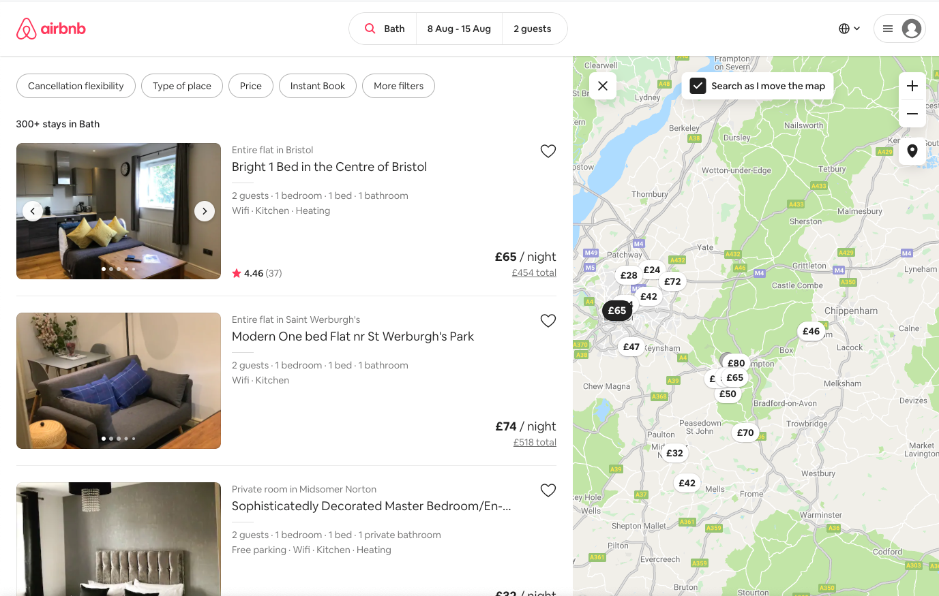
Task: Select the £70 map price marker
Action: click(745, 433)
